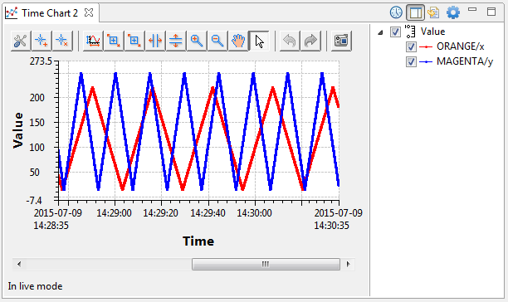Click the 14:30:35 end time label

pos(331,226)
